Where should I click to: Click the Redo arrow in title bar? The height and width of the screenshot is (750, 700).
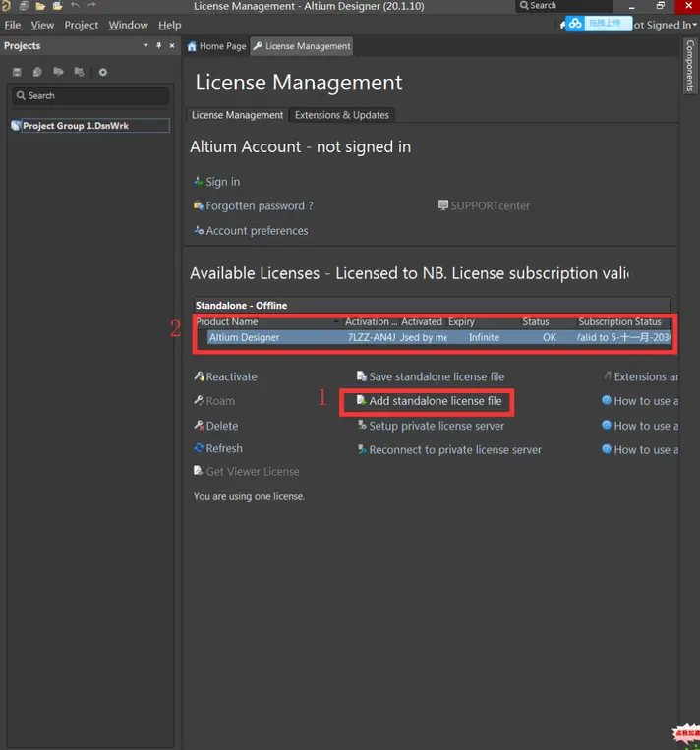(91, 5)
